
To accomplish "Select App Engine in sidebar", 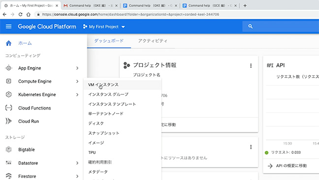I will 30,68.
